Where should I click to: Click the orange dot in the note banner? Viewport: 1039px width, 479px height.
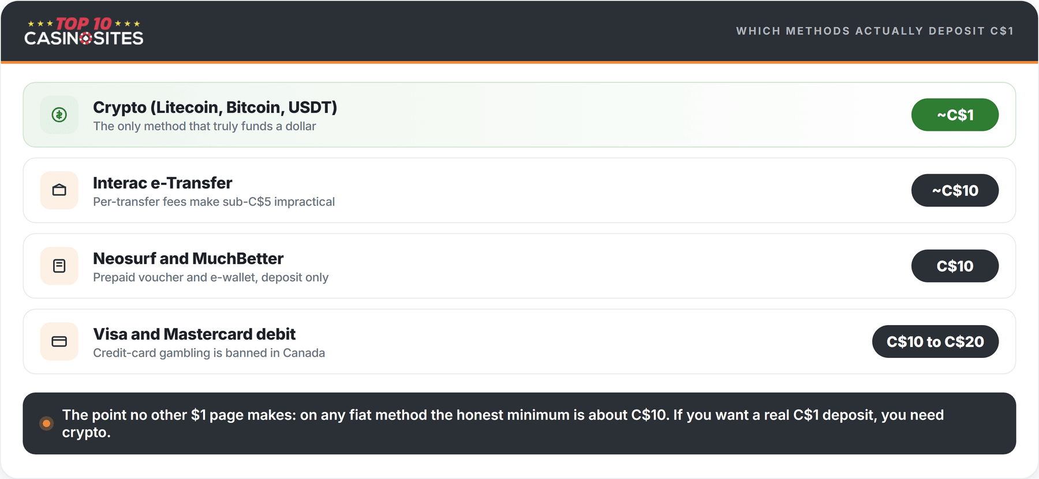click(47, 424)
